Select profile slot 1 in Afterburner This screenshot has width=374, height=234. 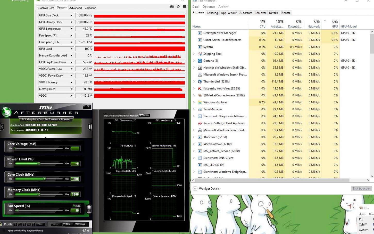click(15, 224)
